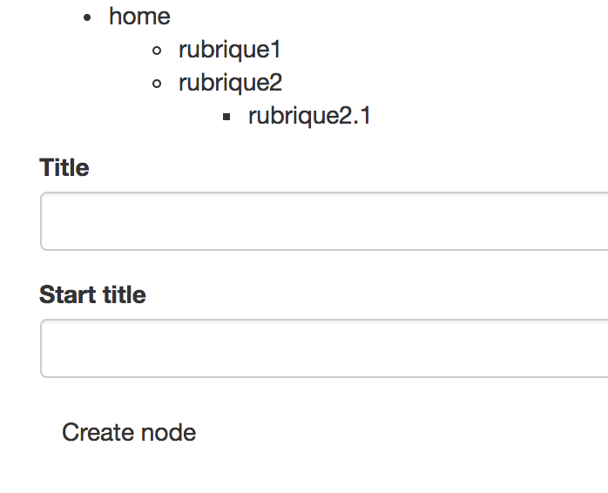The height and width of the screenshot is (493, 608).
Task: Place cursor in input below Title label
Action: [324, 221]
